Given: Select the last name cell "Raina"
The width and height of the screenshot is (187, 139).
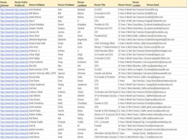Looking at the screenshot, I should click(x=80, y=111).
